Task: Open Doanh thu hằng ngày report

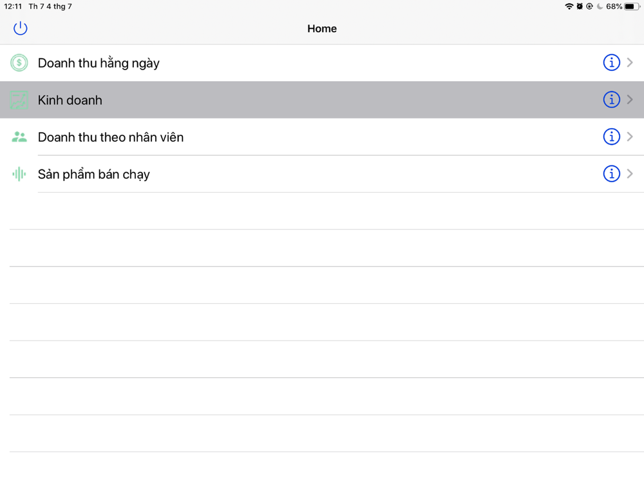Action: 99,63
